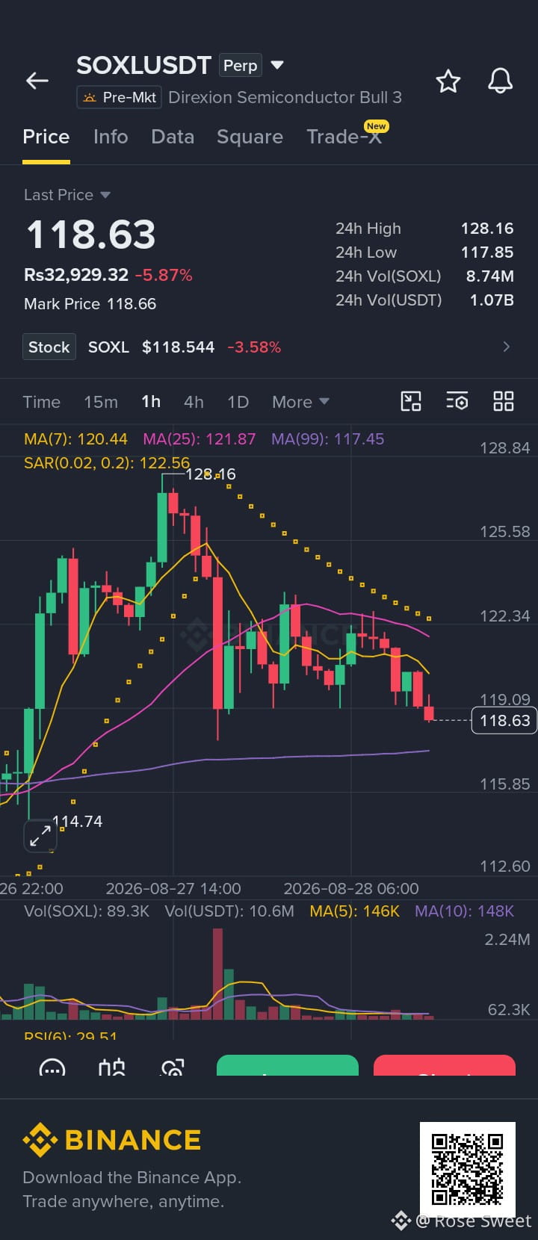The image size is (538, 1240).
Task: Open the chart drawing tools icon
Action: pyautogui.click(x=411, y=402)
